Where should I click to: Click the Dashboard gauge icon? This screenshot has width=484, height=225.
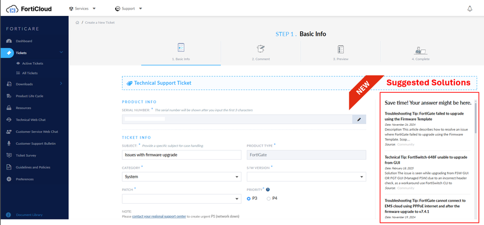click(9, 41)
